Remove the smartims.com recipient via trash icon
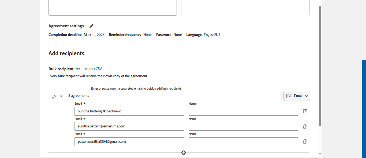 click(305, 126)
